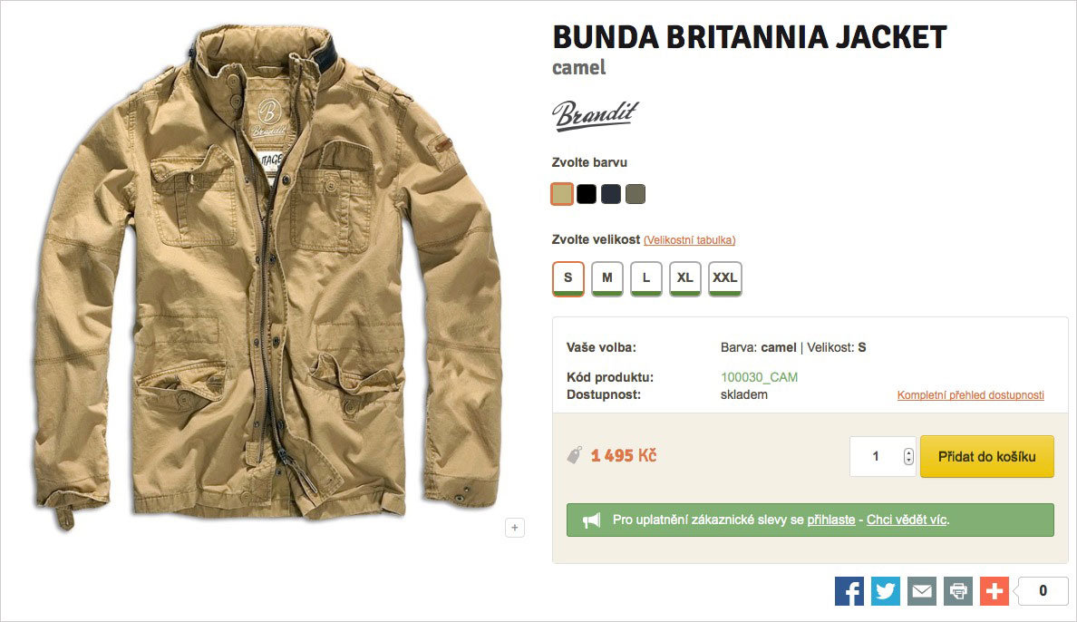Click the Brandit brand logo
The height and width of the screenshot is (622, 1077).
pos(595,115)
